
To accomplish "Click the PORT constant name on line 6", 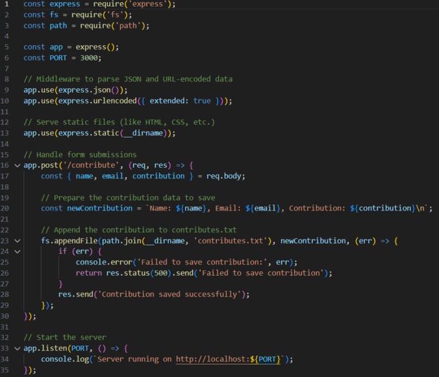I will [58, 58].
